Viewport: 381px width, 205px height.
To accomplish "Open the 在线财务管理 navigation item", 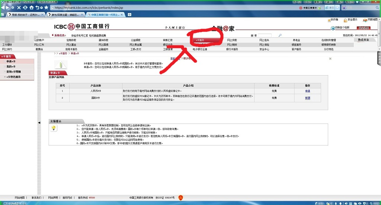I will click(x=329, y=40).
